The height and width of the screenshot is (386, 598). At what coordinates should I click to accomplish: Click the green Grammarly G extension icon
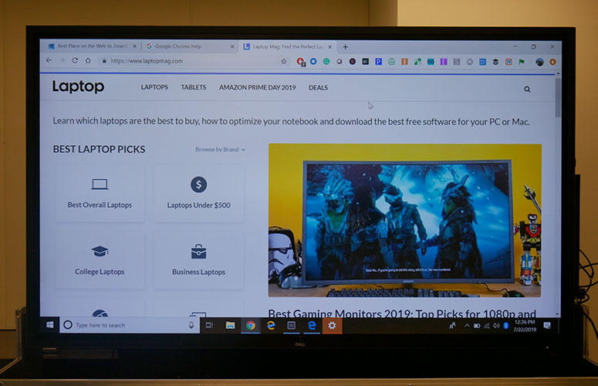click(326, 61)
